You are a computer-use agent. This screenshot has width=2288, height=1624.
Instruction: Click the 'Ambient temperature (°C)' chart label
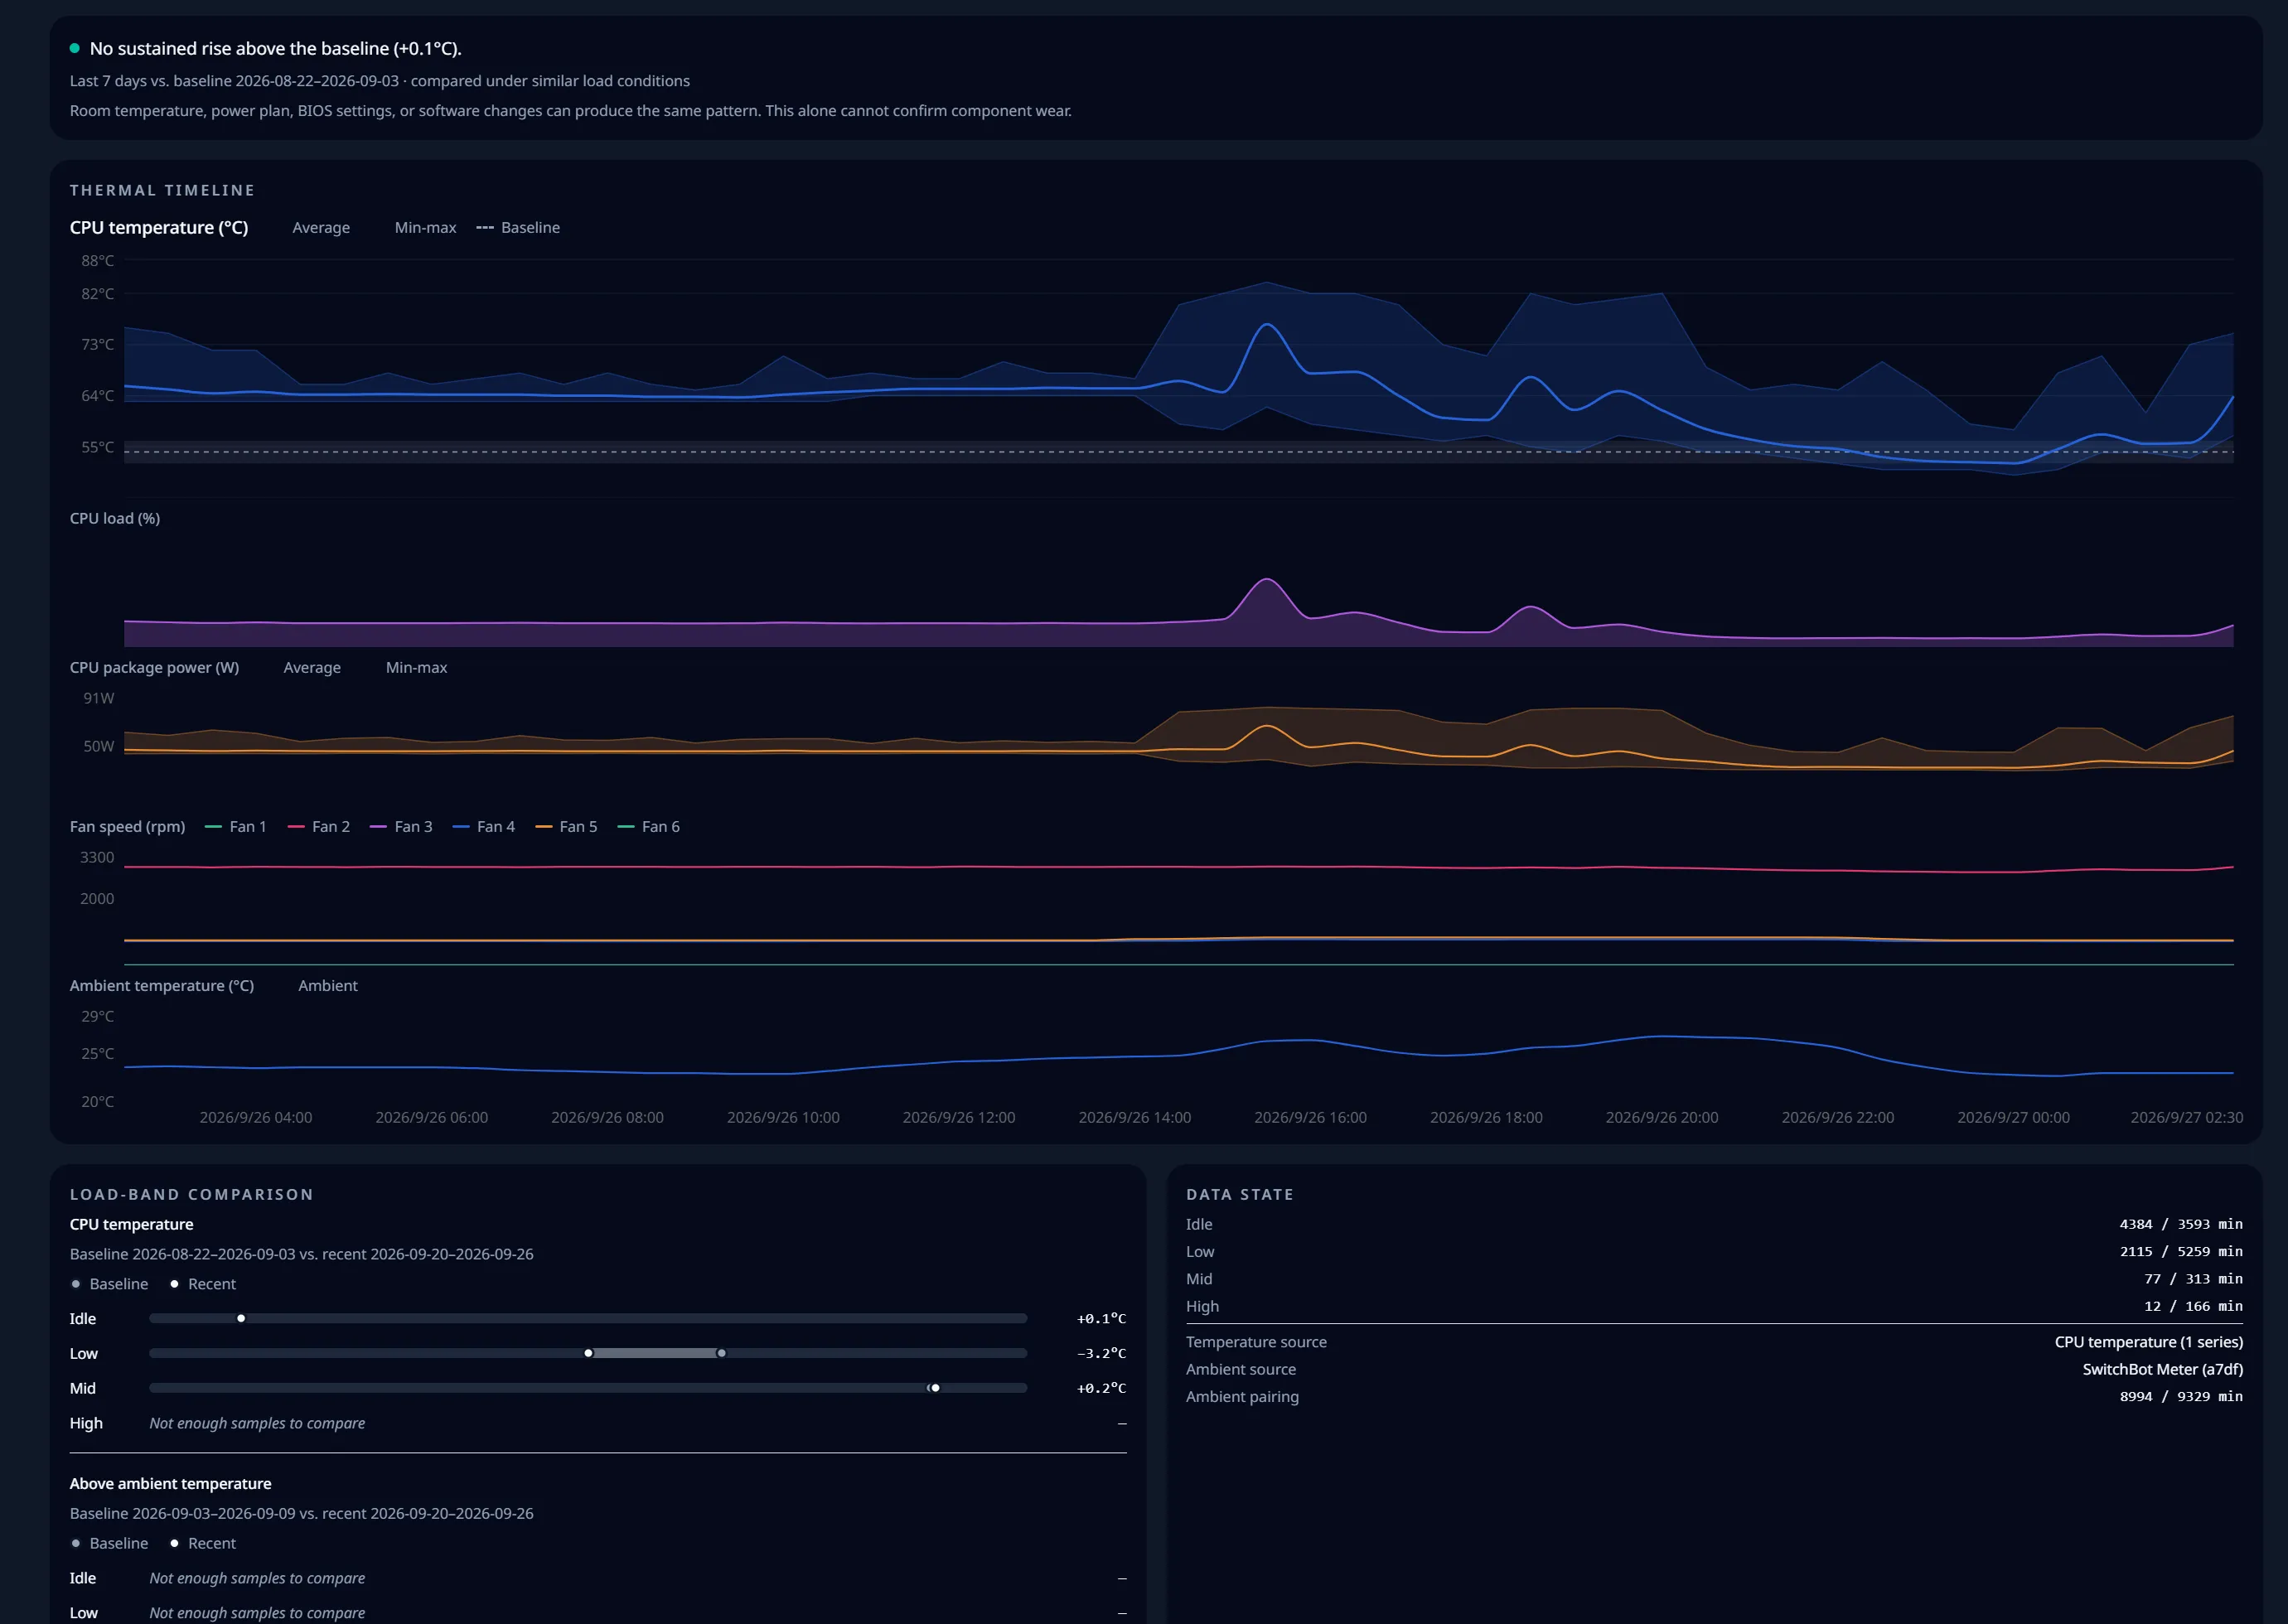pos(162,985)
